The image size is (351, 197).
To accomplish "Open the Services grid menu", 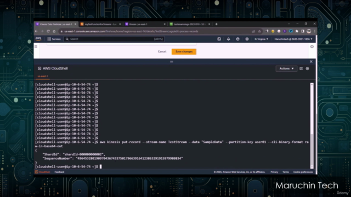I will (x=54, y=39).
